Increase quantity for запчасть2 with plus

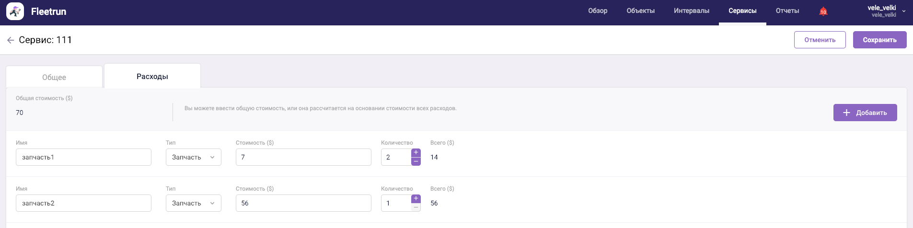pos(416,199)
